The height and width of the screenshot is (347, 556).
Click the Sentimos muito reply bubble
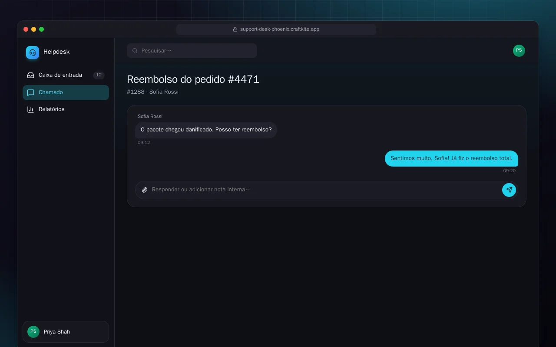tap(451, 158)
